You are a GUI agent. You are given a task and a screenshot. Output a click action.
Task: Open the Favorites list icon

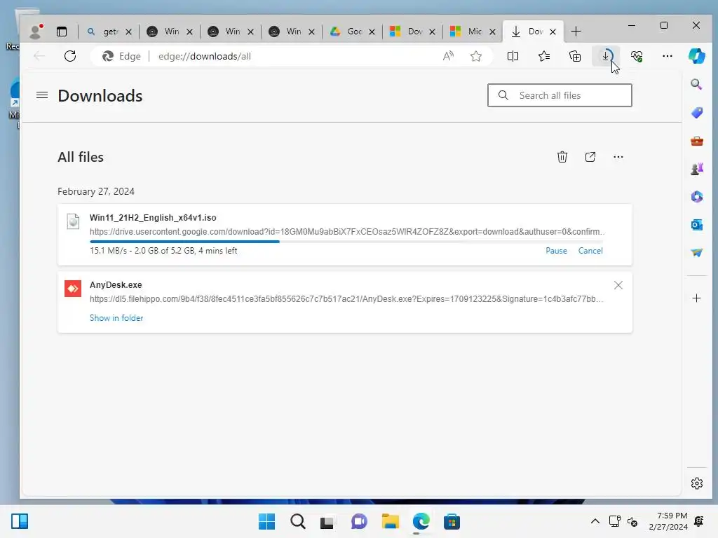(x=544, y=56)
